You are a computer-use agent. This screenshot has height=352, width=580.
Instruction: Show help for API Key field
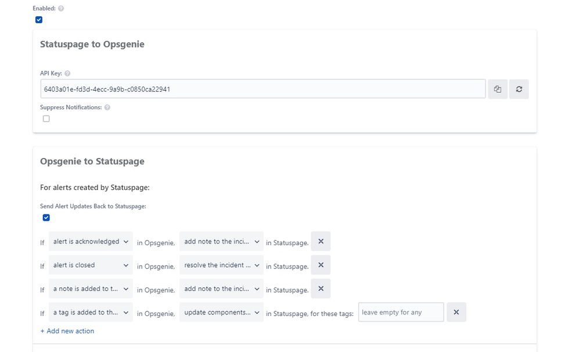coord(67,73)
